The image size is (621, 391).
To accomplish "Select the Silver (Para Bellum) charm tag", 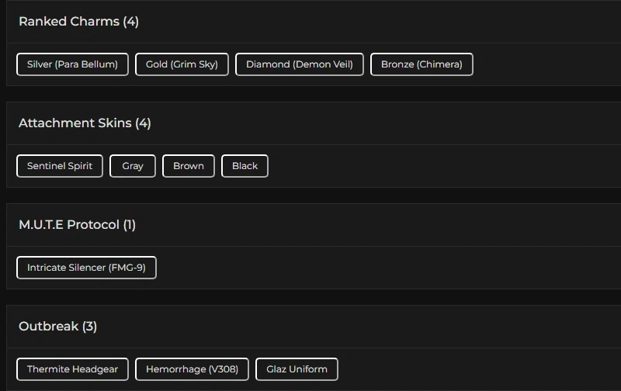I will 72,64.
